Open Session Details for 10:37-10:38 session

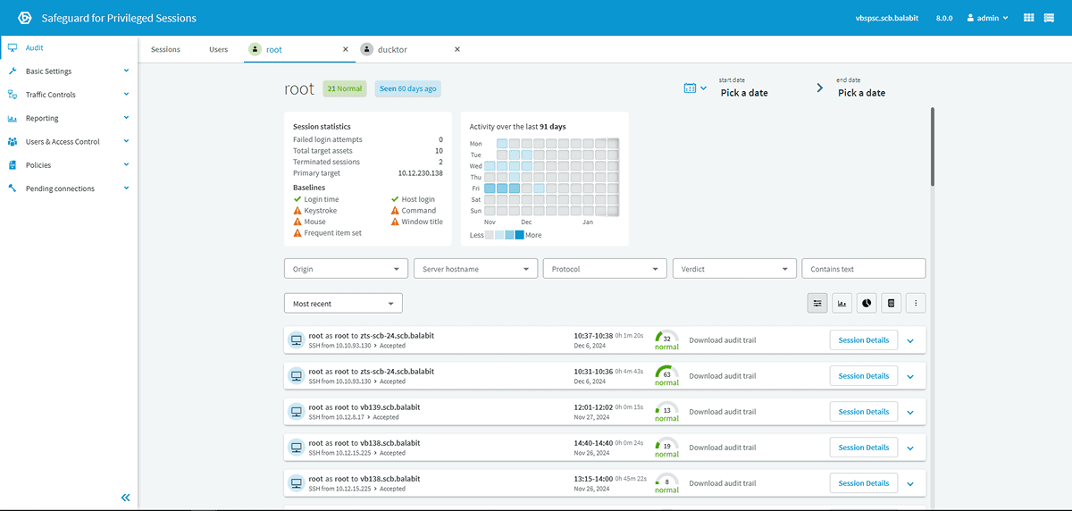pyautogui.click(x=864, y=340)
